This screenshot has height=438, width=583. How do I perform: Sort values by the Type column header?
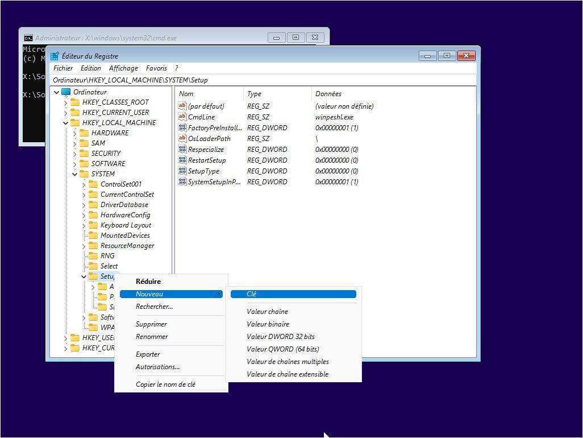(x=277, y=94)
